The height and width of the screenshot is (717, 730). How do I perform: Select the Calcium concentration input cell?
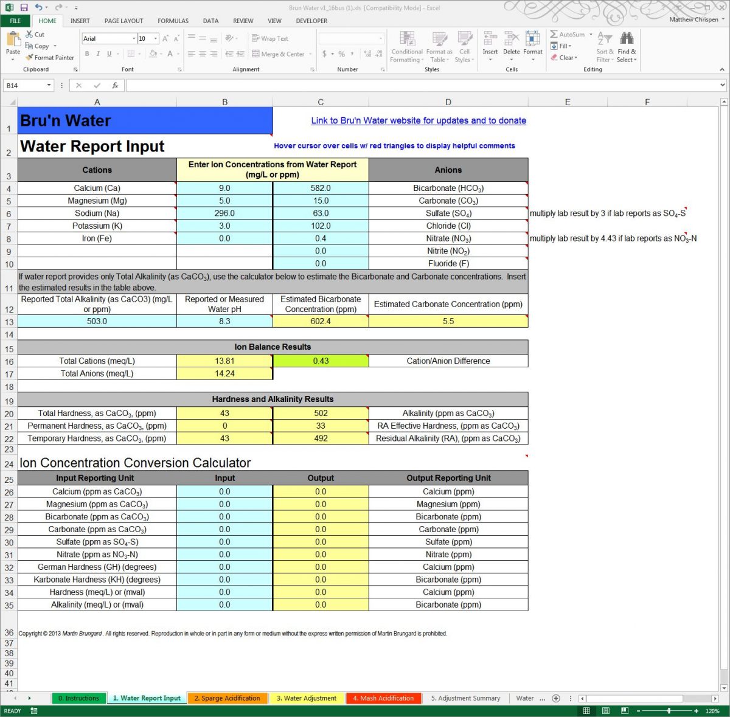(224, 188)
